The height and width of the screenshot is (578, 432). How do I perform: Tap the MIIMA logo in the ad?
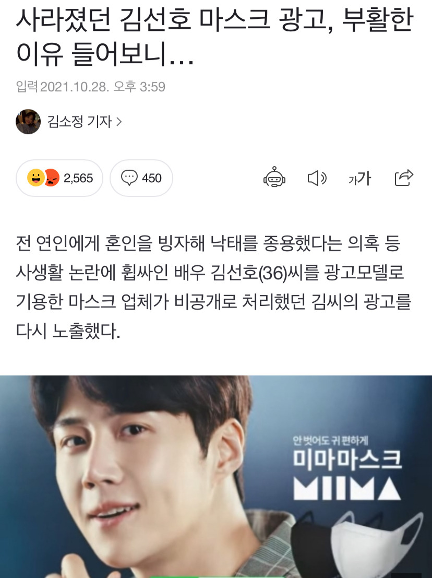347,488
